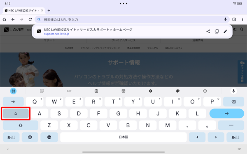This screenshot has width=247, height=154.
Task: Follow the 商品情報検索 link
Action: coord(133,48)
